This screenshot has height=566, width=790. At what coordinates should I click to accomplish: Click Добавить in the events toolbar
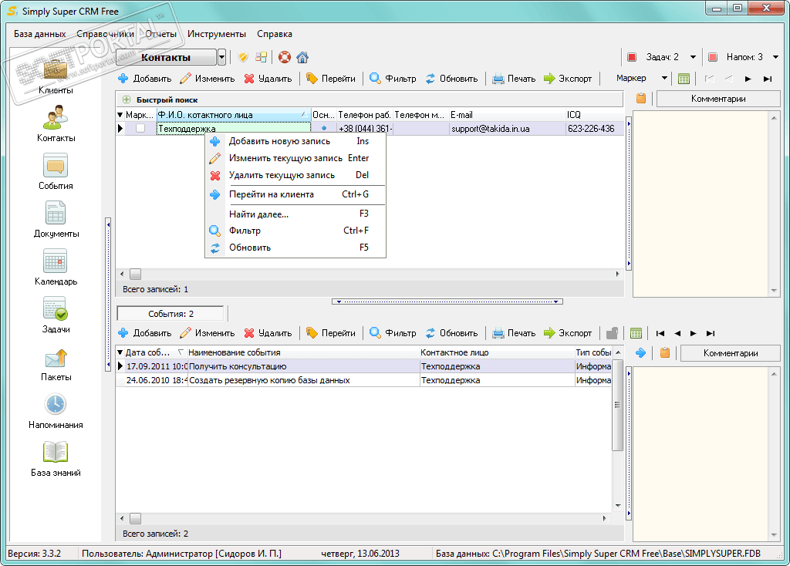[x=144, y=333]
